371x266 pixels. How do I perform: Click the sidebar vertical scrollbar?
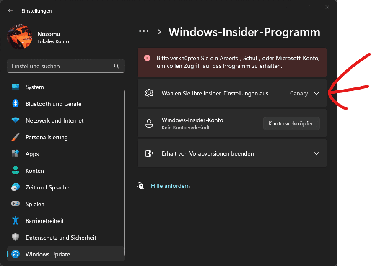coord(124,173)
